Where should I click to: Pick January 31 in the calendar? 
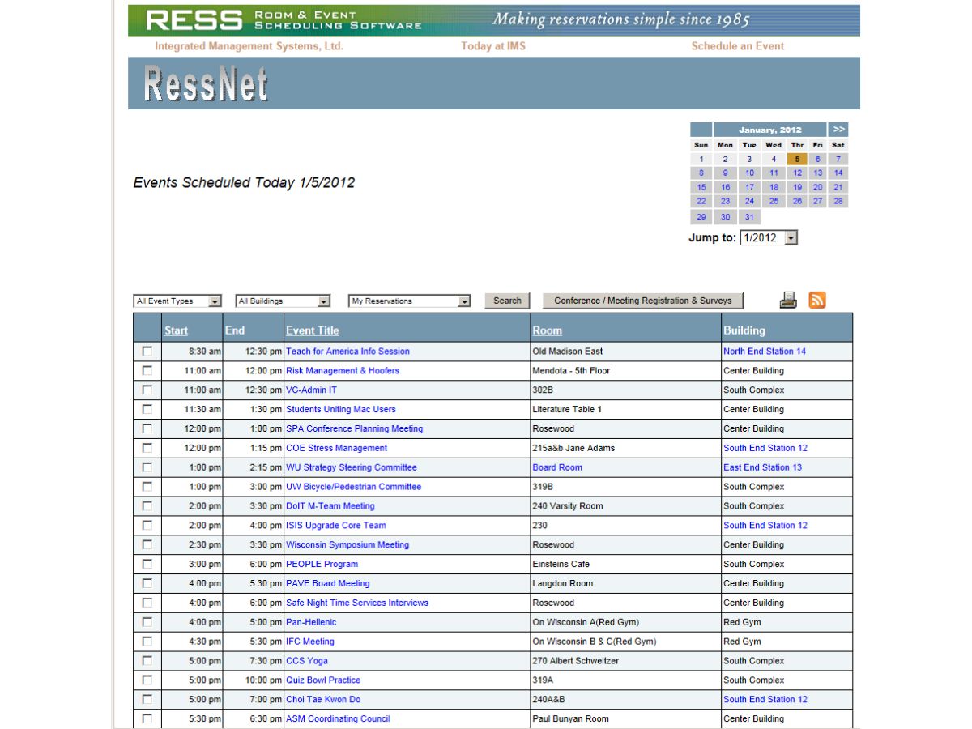(x=749, y=217)
